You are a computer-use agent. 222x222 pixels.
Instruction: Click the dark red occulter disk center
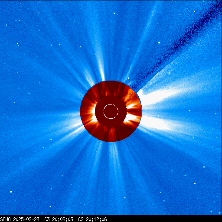click(111, 111)
